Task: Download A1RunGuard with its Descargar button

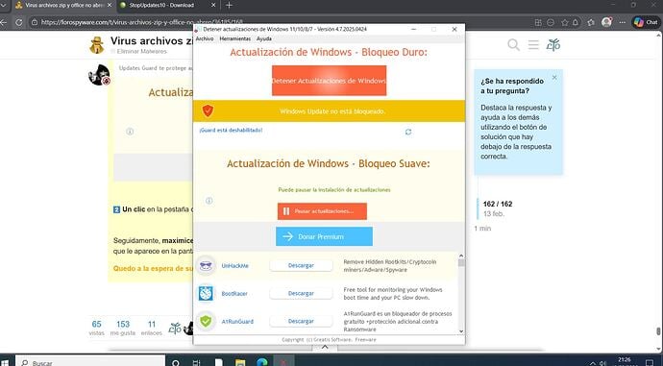Action: (x=301, y=321)
